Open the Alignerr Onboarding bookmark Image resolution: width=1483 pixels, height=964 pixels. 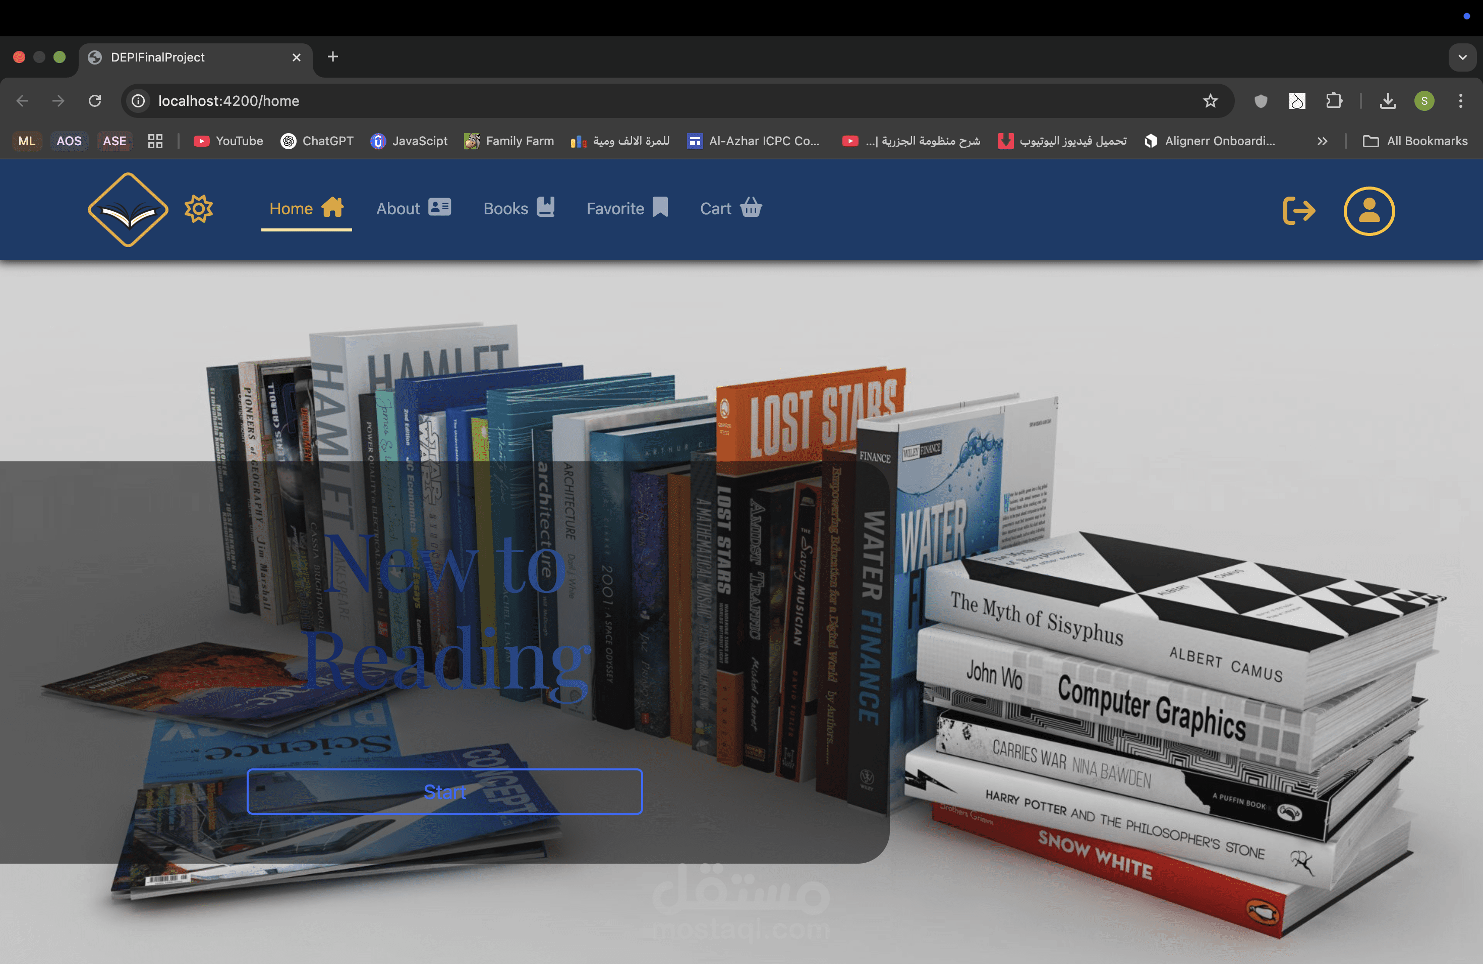pos(1210,141)
